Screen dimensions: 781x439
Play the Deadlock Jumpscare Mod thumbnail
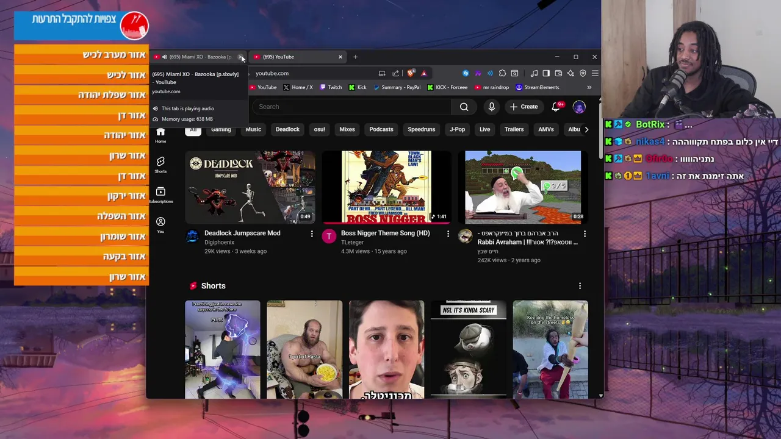(x=250, y=187)
